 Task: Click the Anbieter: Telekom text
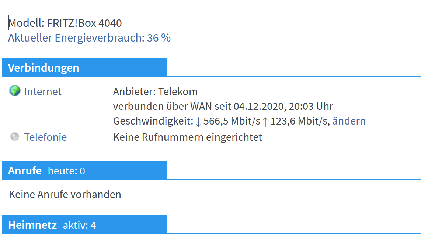tap(155, 91)
